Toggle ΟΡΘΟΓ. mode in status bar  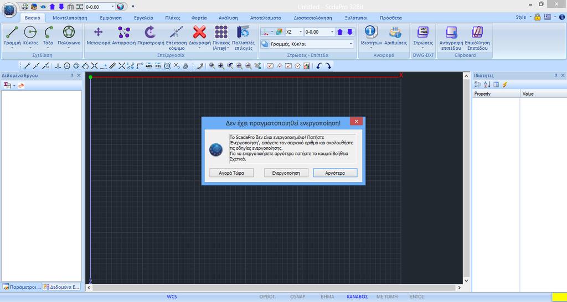pos(267,296)
